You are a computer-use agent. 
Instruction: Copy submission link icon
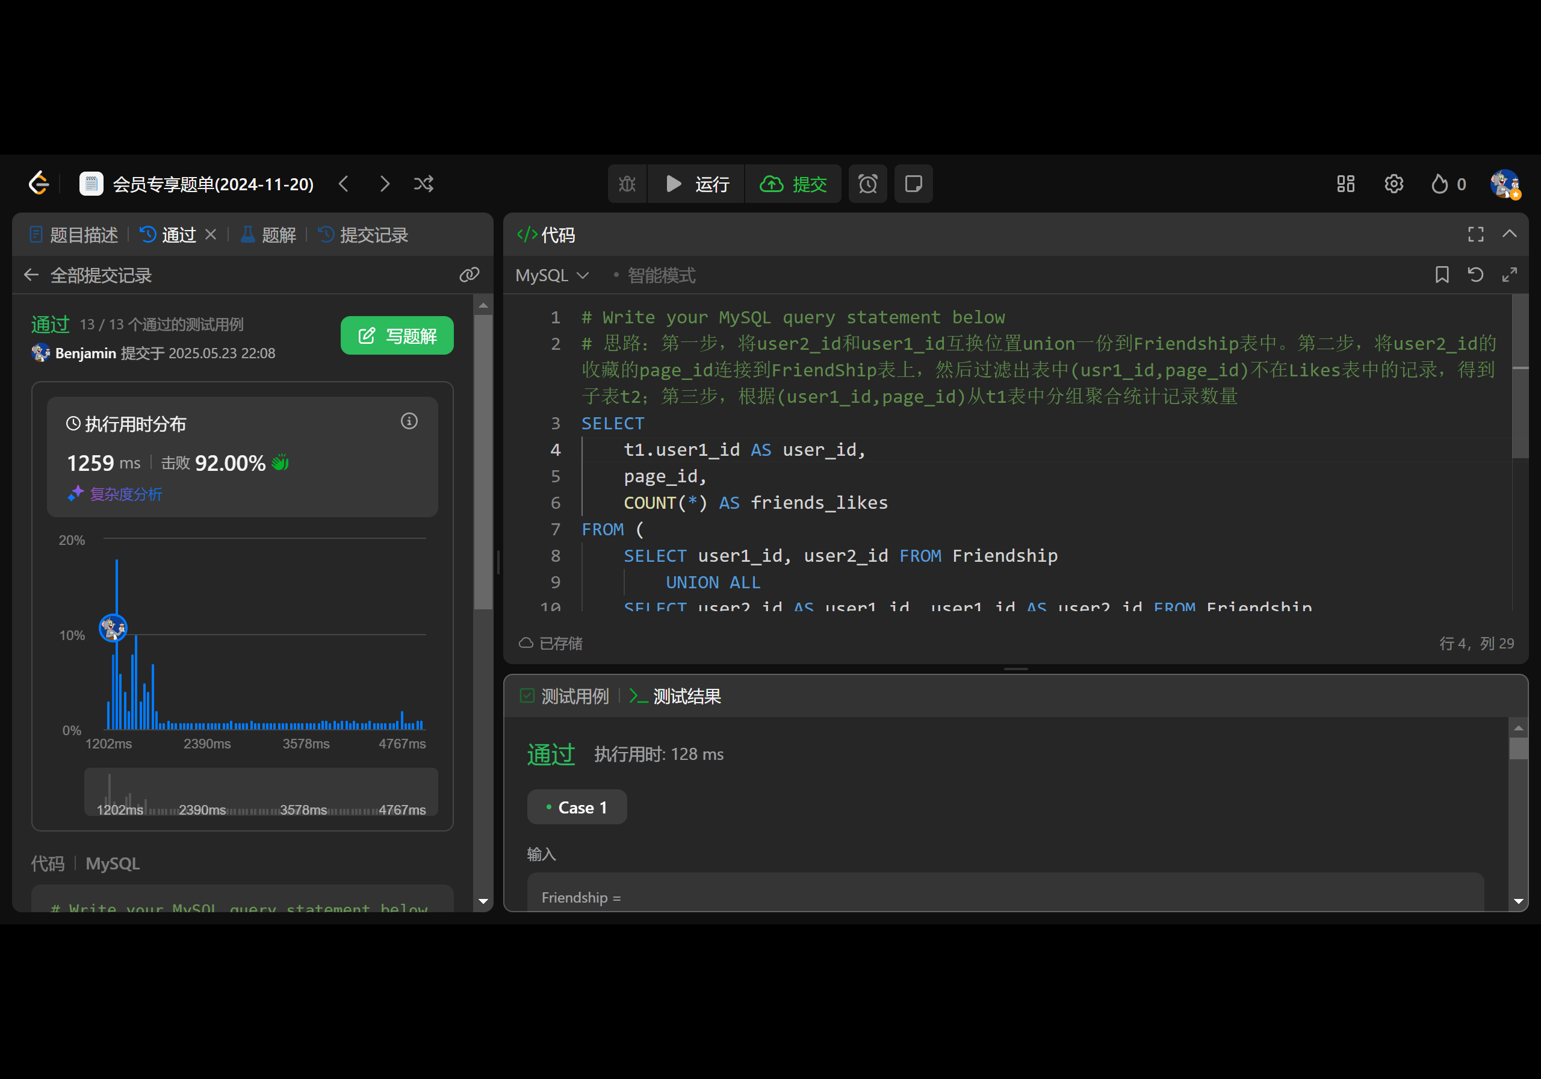pos(469,275)
